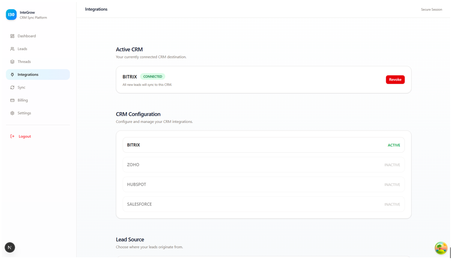Click the Logout arrow icon
This screenshot has width=451, height=261.
point(12,136)
